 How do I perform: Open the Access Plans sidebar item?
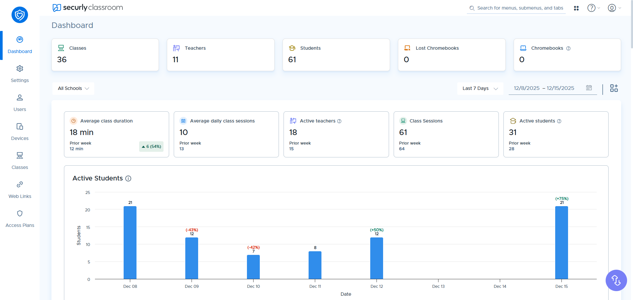point(20,219)
